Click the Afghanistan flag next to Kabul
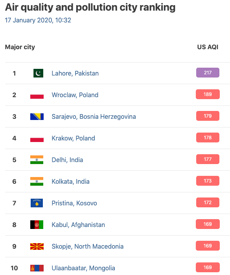 click(37, 225)
